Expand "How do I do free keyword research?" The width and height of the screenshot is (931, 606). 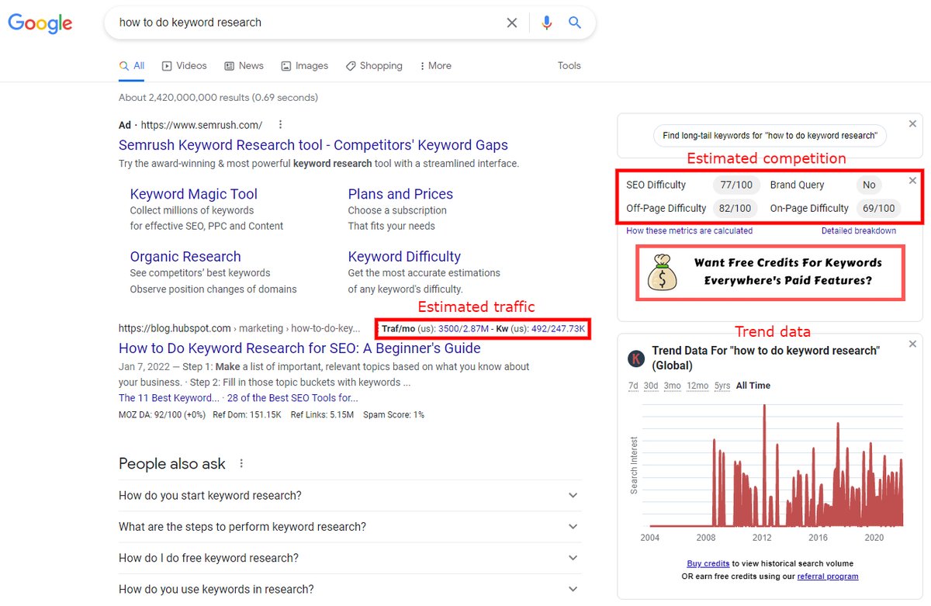click(349, 558)
